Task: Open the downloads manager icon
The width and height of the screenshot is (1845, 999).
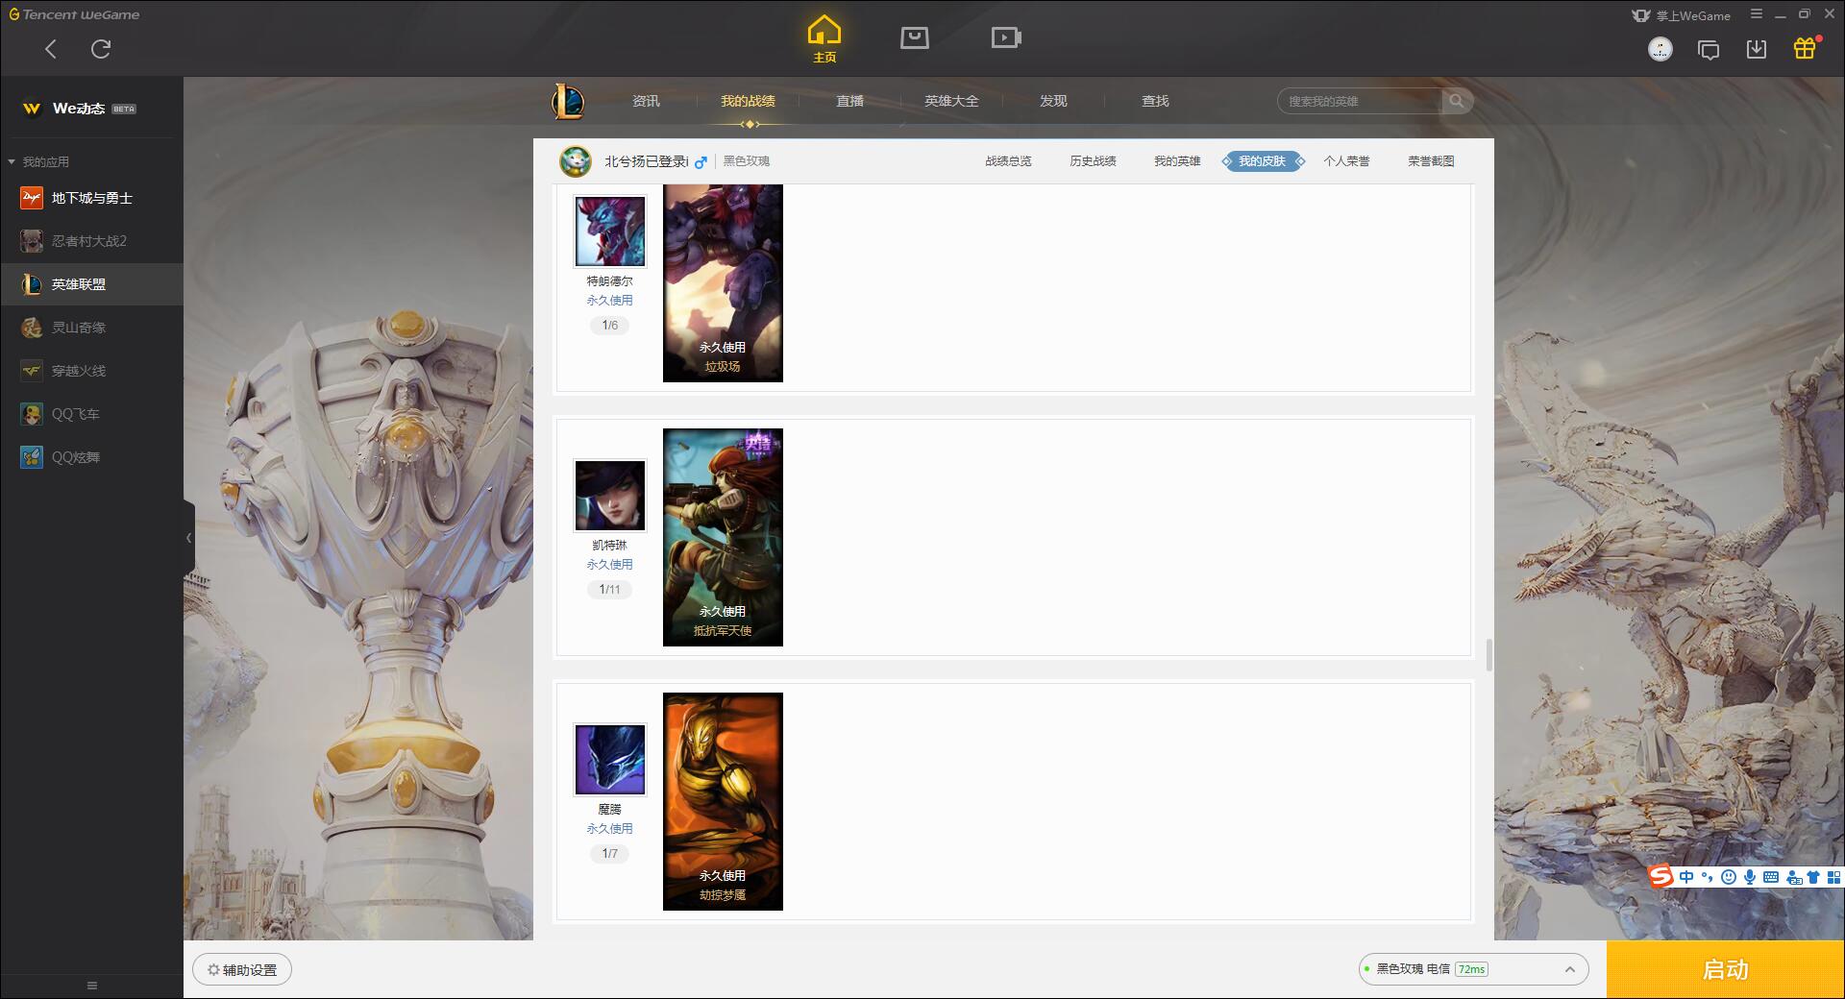Action: [1757, 49]
